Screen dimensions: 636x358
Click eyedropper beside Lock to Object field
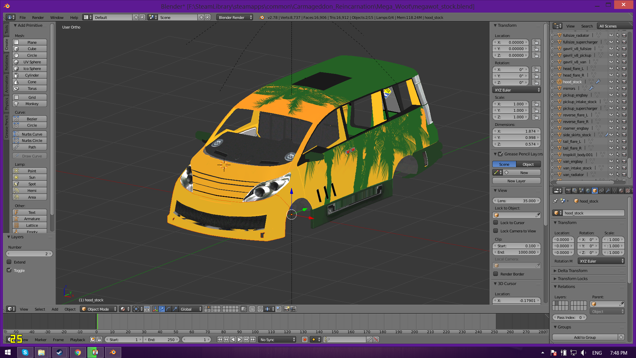click(x=538, y=215)
